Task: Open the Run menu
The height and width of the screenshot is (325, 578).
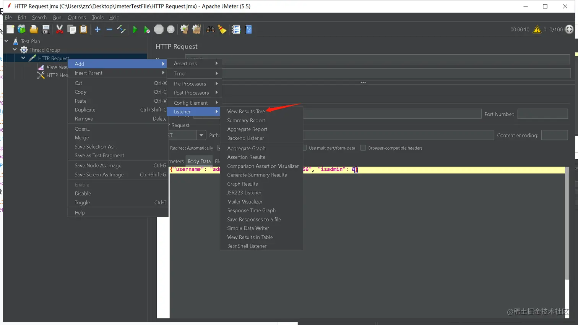Action: (57, 18)
